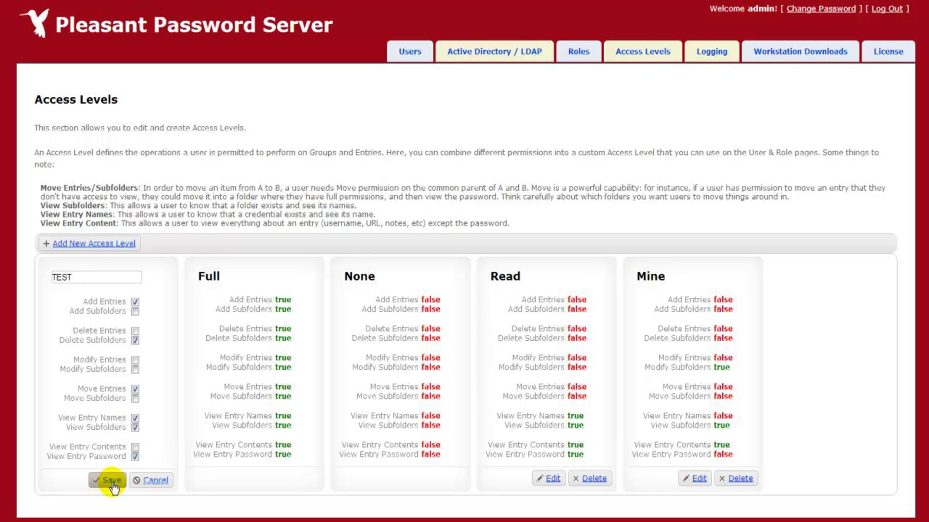Delete the Read access level

(590, 478)
